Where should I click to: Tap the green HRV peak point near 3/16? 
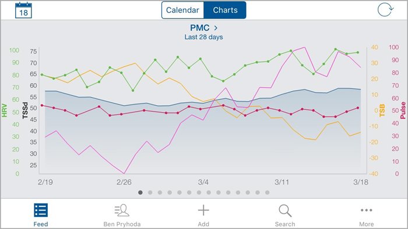pos(335,49)
